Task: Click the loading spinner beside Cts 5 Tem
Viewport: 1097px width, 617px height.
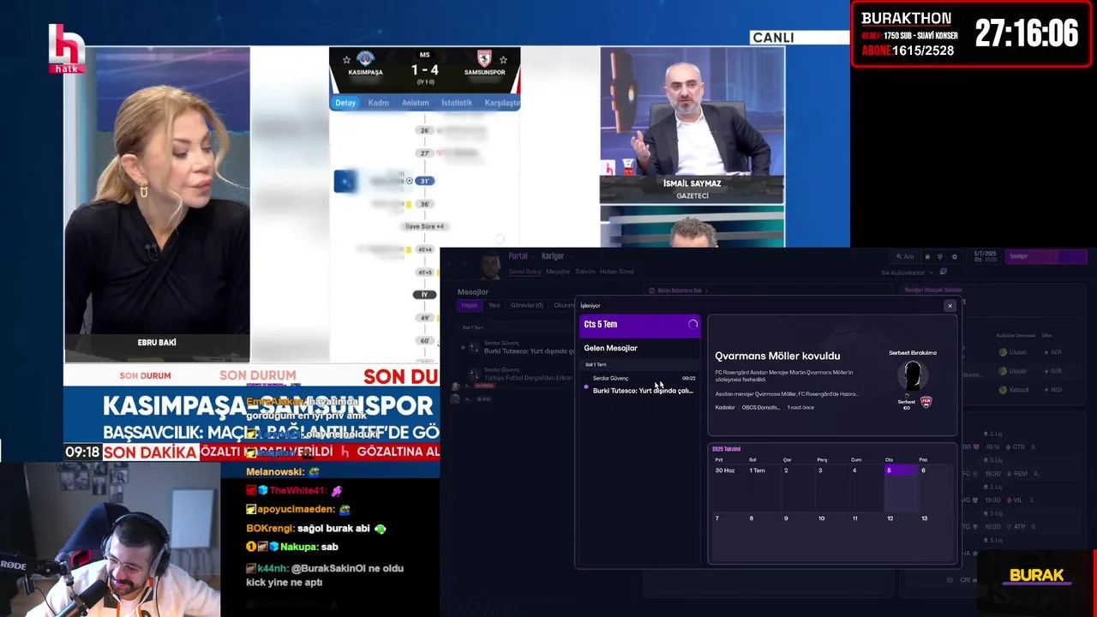Action: point(692,325)
